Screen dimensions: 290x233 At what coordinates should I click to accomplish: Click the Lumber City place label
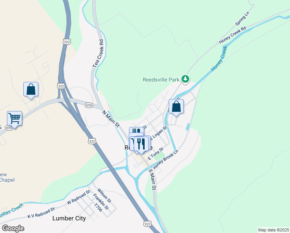69,218
